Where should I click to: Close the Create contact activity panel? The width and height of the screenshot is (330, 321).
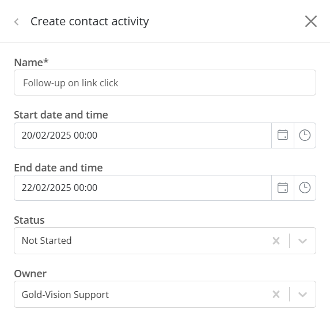[x=311, y=21]
